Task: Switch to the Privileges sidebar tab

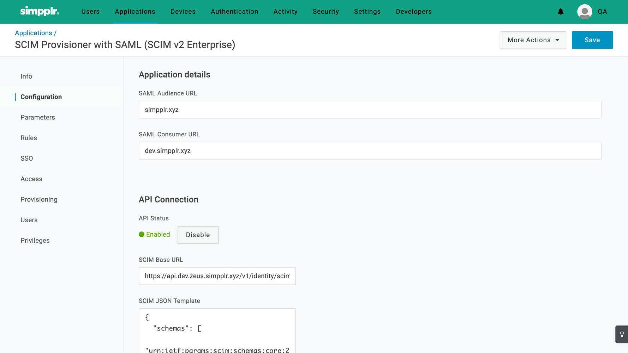Action: [35, 241]
